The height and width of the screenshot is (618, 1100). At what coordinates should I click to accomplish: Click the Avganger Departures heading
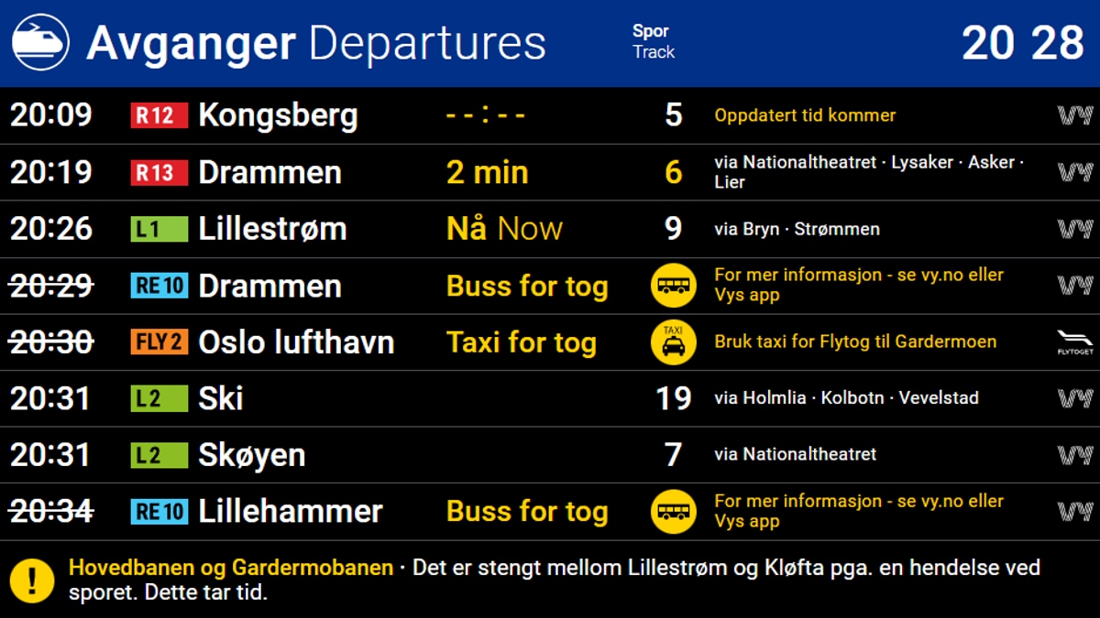(315, 43)
